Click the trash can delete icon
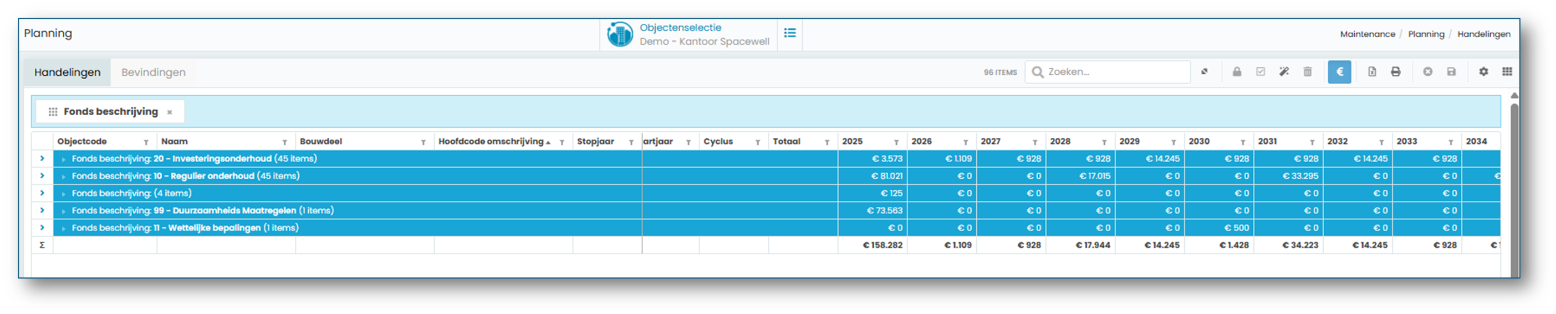 (x=1307, y=72)
